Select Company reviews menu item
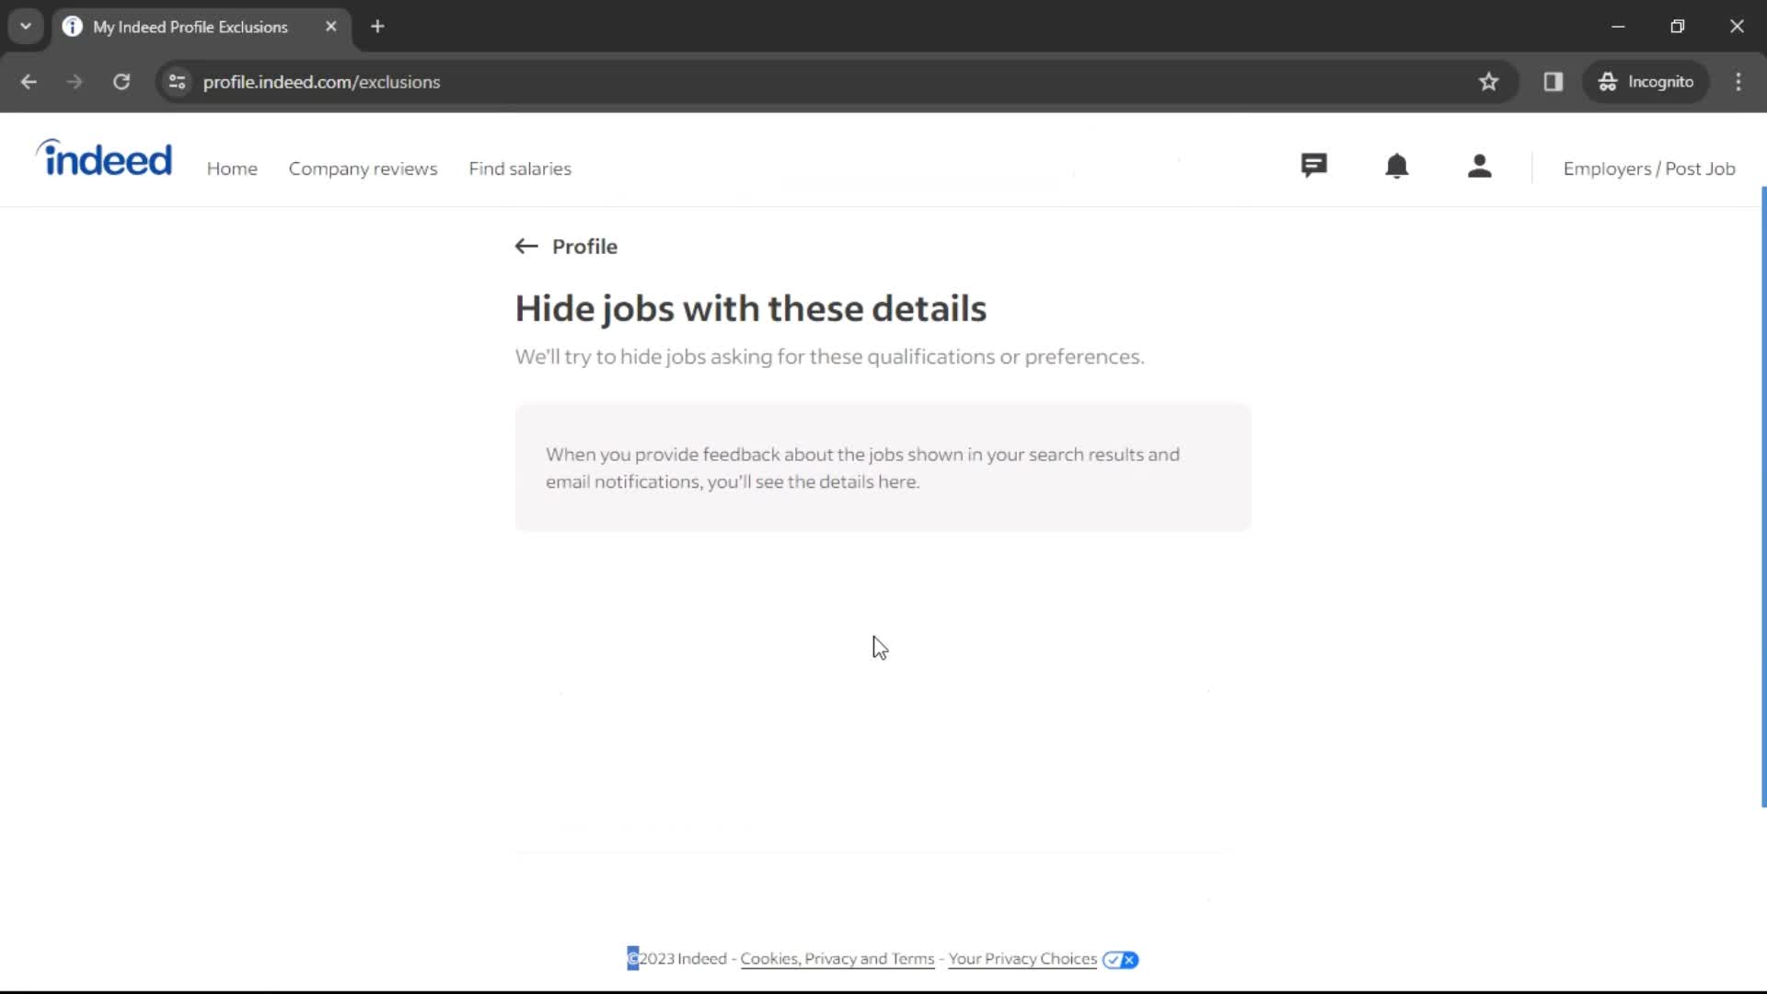The height and width of the screenshot is (994, 1767). click(x=362, y=168)
